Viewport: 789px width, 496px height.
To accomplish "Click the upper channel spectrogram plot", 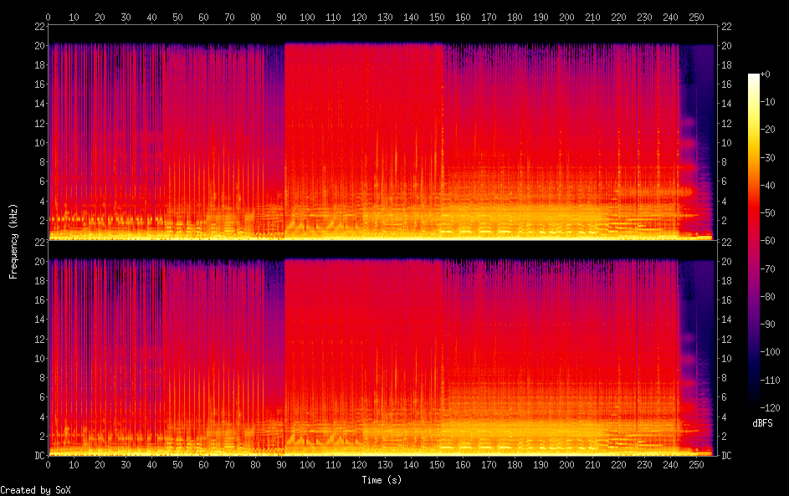I will coord(382,133).
